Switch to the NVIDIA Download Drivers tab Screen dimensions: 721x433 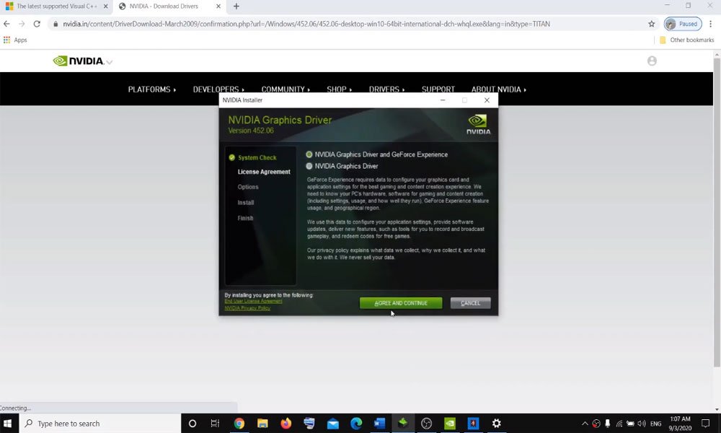(163, 6)
